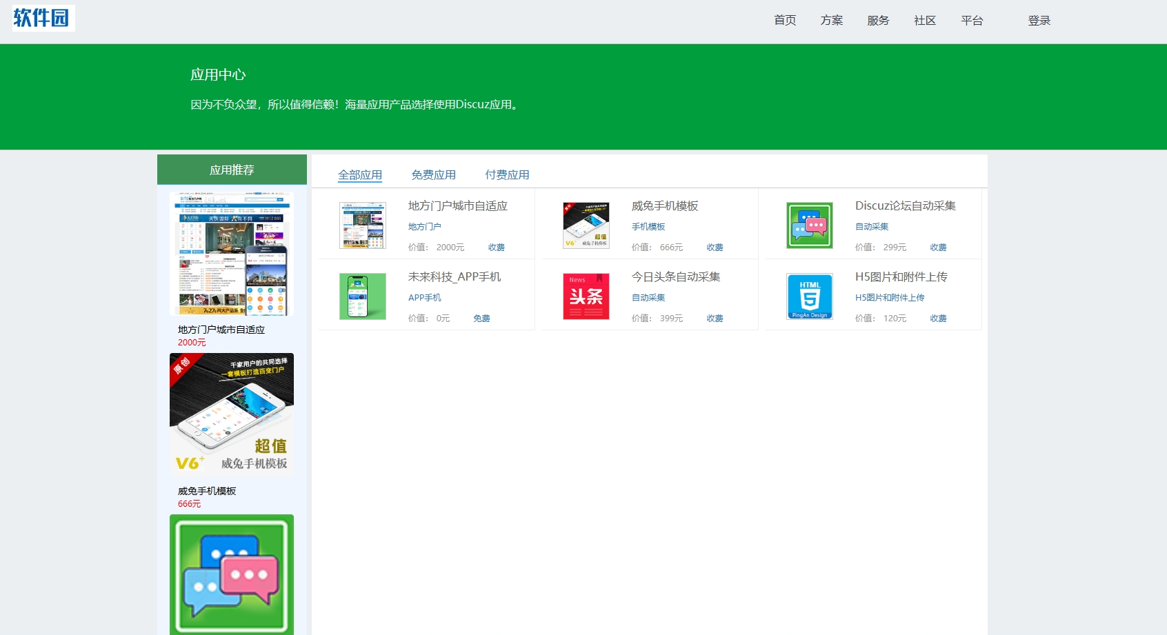Click the 未来科技_APP手机 green phone icon
The height and width of the screenshot is (635, 1167).
(x=362, y=296)
